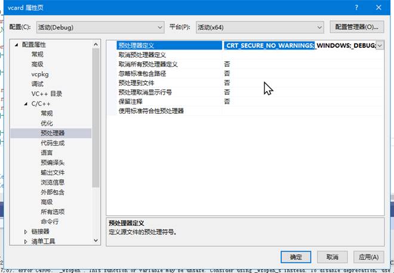Screen dimensions: 394x273
Task: Expand the 预处理器定义 value dropdown arrow
Action: (x=379, y=45)
